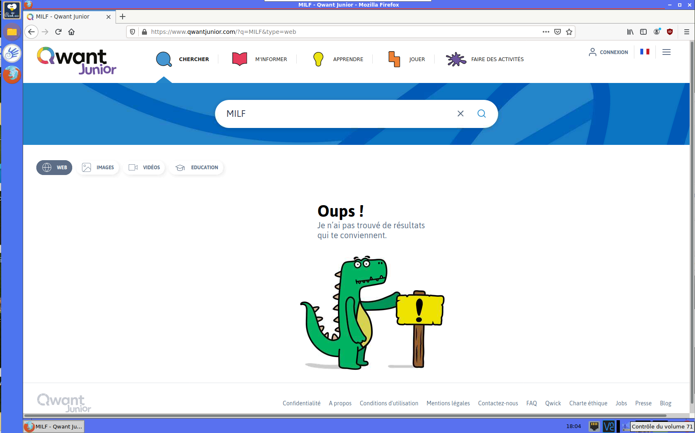Click the CONNEXION login link
This screenshot has height=433, width=695.
(x=608, y=52)
